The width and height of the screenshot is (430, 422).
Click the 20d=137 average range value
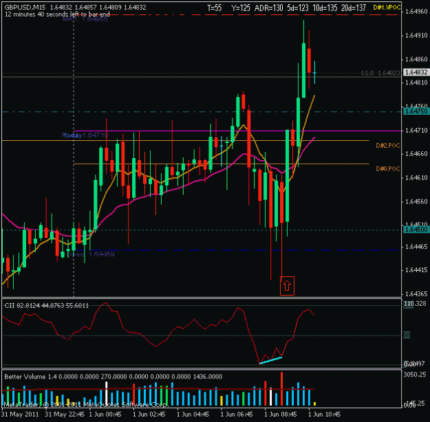[x=354, y=8]
